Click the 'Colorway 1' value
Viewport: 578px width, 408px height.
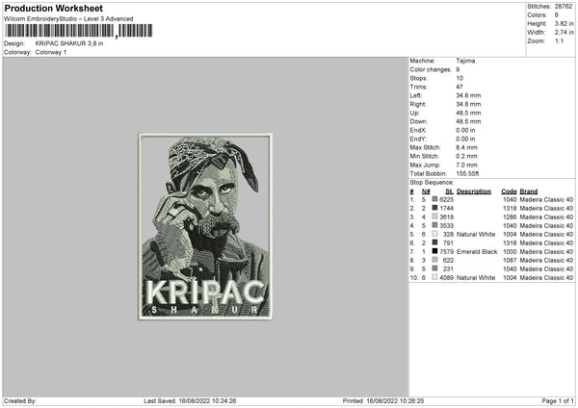51,52
